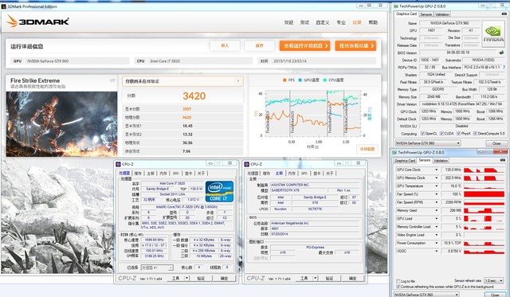Click the 保存 button in 3DMark
The width and height of the screenshot is (510, 297).
[x=259, y=46]
